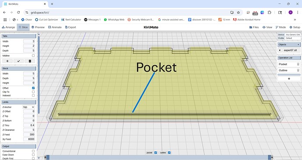The image size is (302, 160).
Task: Open the Adobe Acrobat Home bookmark
Action: pos(247,20)
